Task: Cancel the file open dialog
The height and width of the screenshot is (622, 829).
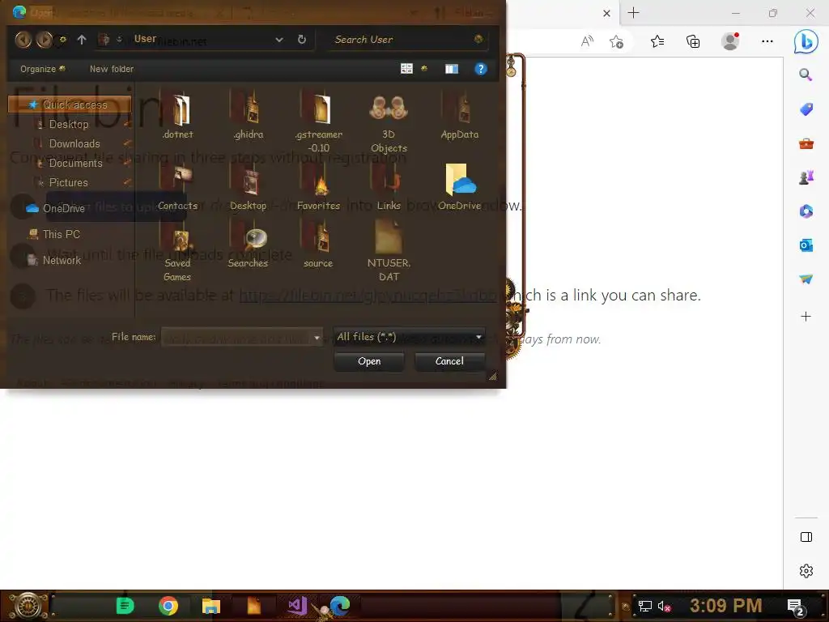Action: 449,361
